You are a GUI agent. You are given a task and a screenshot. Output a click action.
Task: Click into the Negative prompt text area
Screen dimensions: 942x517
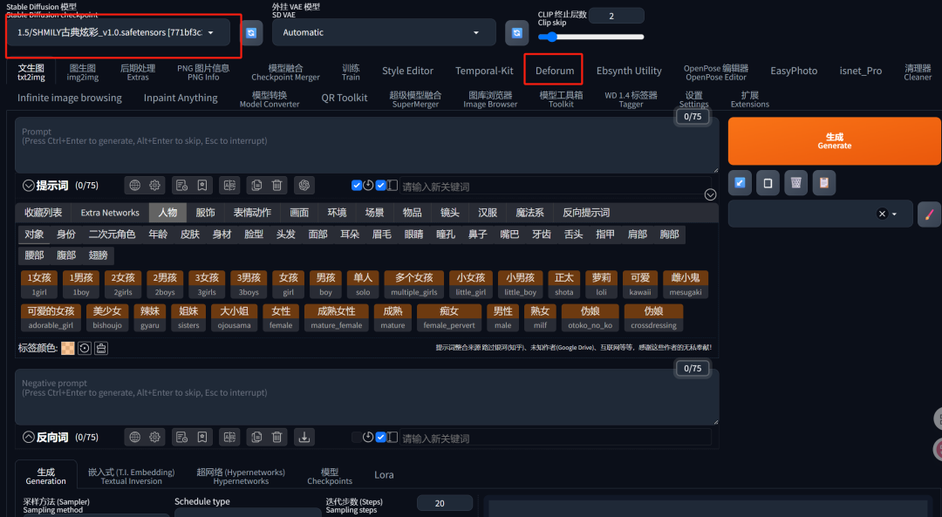[x=366, y=397]
